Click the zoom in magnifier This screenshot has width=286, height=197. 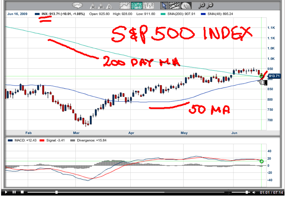point(202,6)
